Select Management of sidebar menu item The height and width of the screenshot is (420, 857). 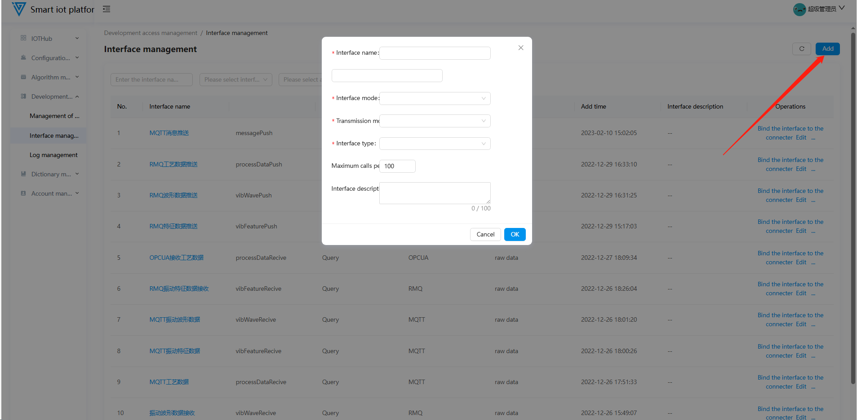(x=54, y=116)
